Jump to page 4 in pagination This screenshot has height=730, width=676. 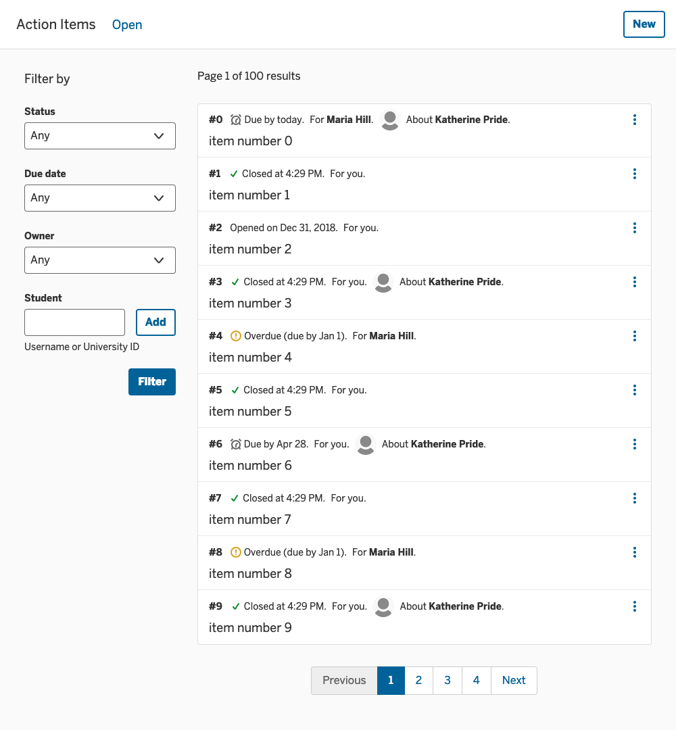tap(477, 681)
